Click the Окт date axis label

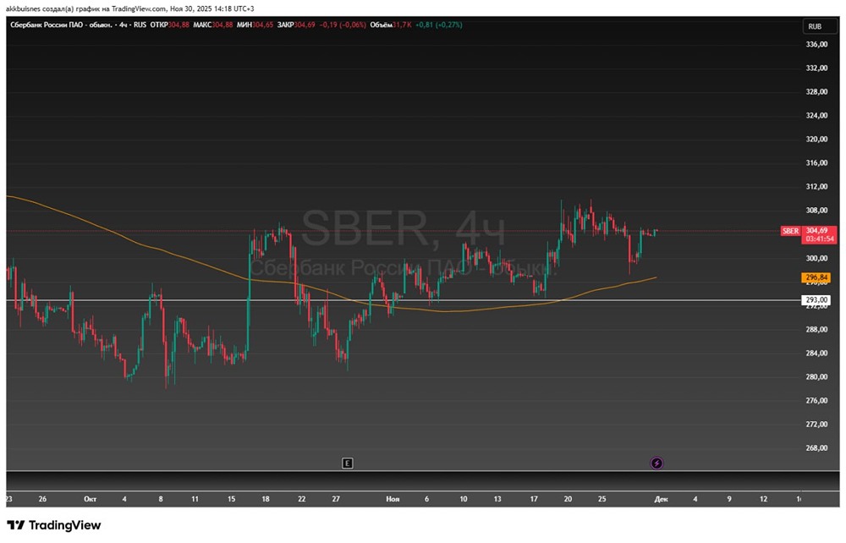91,499
